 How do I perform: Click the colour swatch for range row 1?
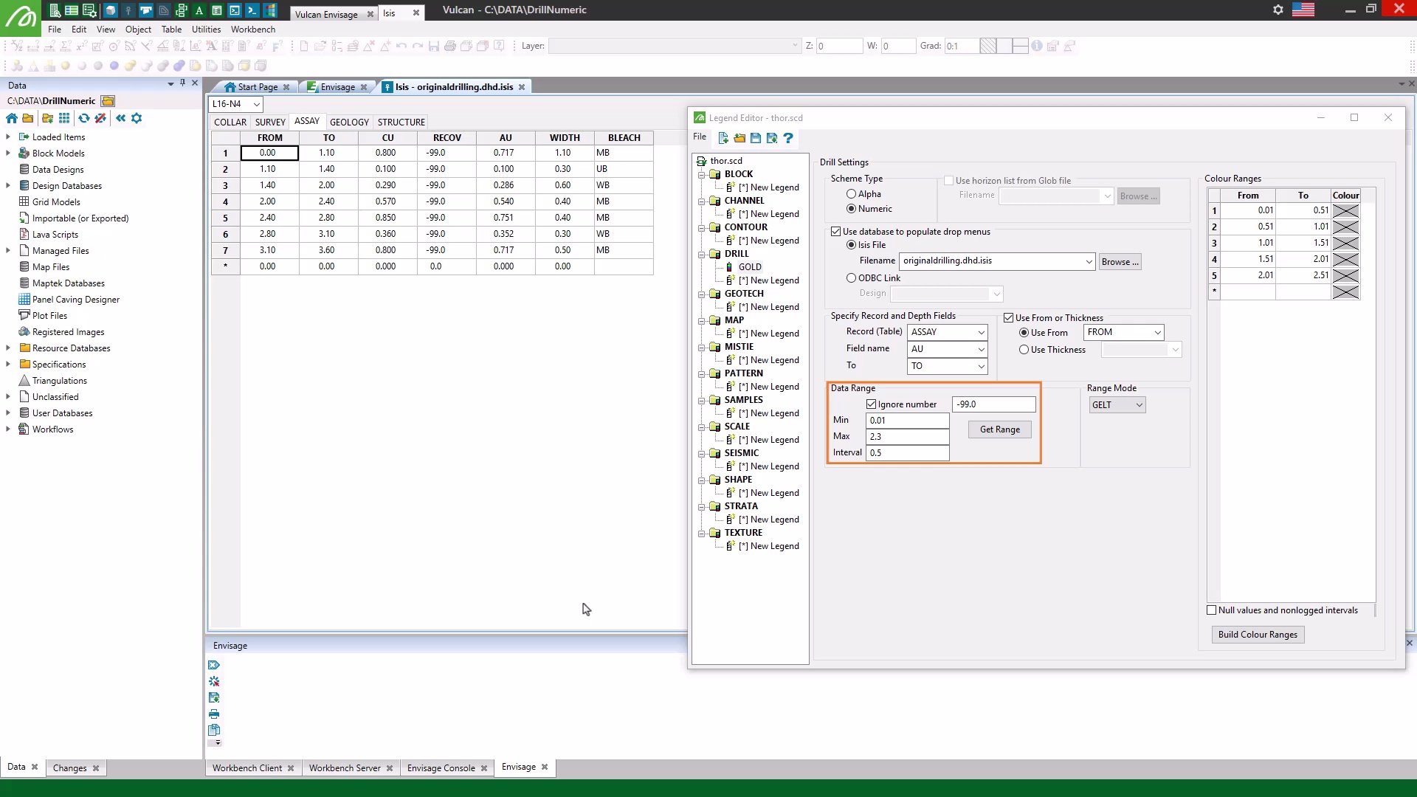pyautogui.click(x=1345, y=210)
